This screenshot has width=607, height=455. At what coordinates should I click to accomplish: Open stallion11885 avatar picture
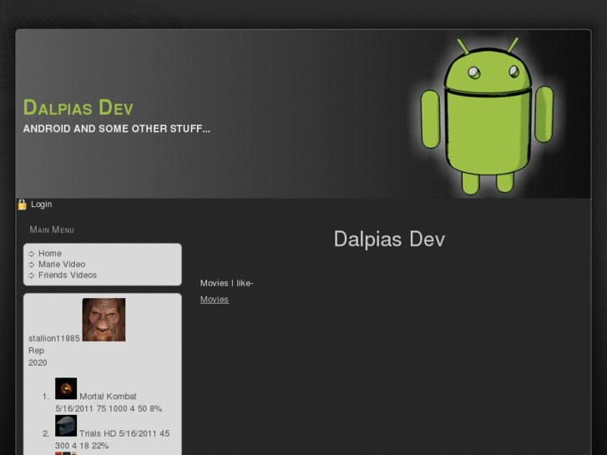pyautogui.click(x=104, y=320)
